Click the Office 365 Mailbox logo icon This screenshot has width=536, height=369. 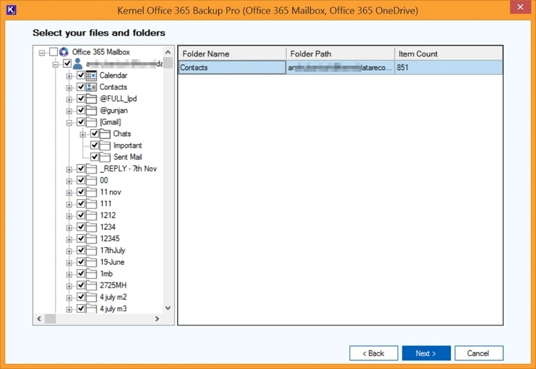pyautogui.click(x=64, y=52)
